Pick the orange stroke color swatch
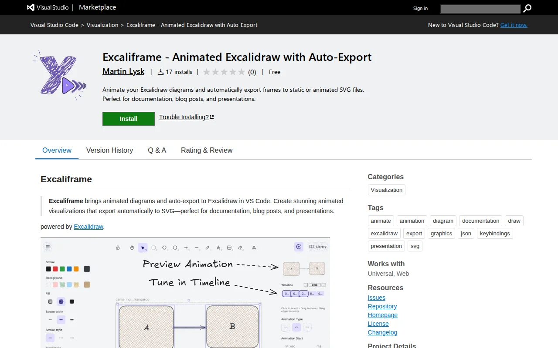This screenshot has width=558, height=348. (76, 269)
